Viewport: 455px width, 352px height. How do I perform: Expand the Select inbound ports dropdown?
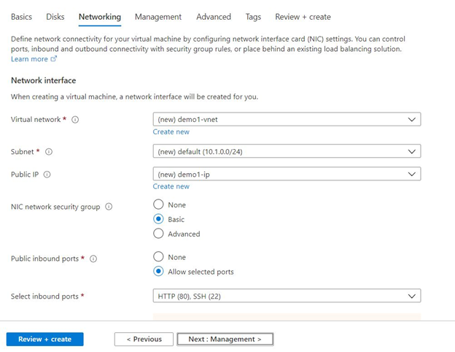pyautogui.click(x=287, y=296)
